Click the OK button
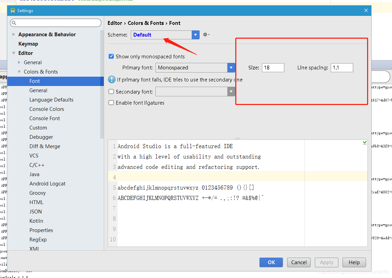 tap(271, 262)
